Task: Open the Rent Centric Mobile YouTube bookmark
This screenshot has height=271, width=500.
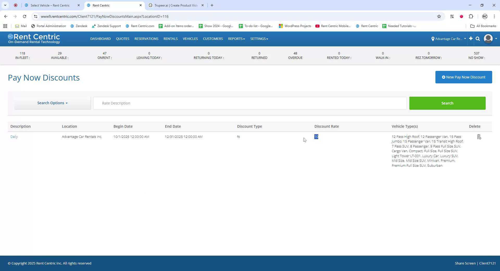Action: [x=333, y=26]
